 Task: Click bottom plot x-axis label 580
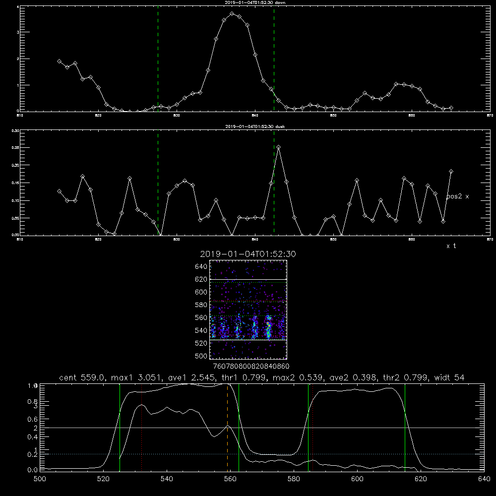pyautogui.click(x=294, y=479)
